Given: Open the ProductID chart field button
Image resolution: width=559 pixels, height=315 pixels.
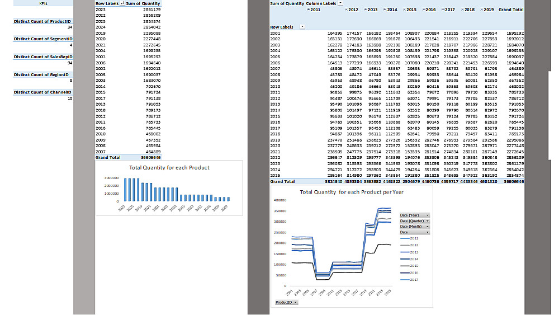Looking at the screenshot, I should [286, 302].
